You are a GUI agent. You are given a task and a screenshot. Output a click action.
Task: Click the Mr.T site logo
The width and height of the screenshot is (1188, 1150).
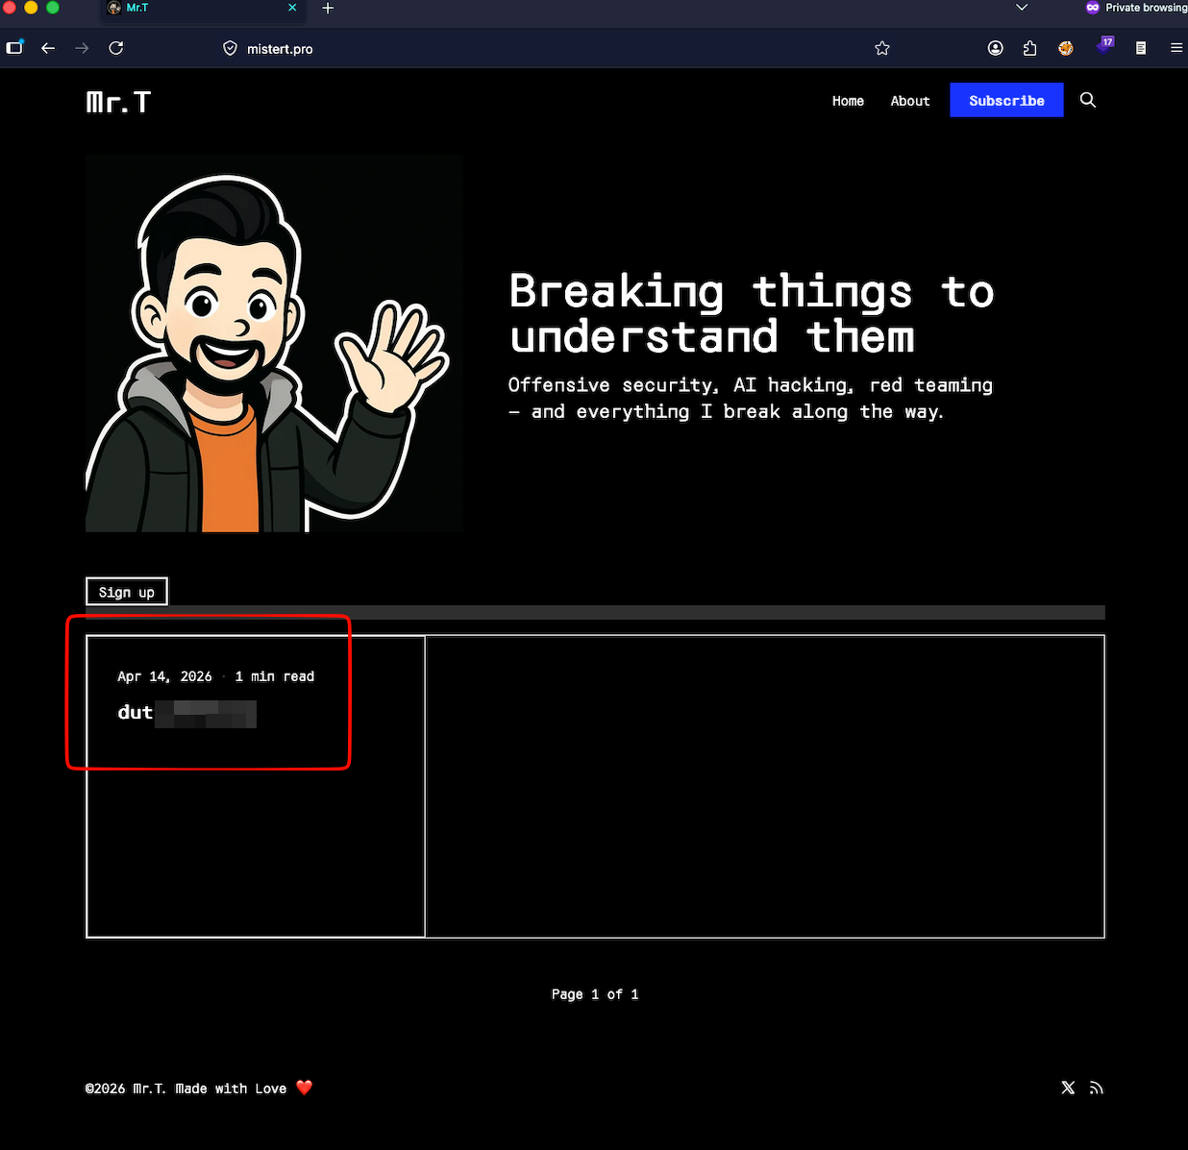[x=118, y=102]
